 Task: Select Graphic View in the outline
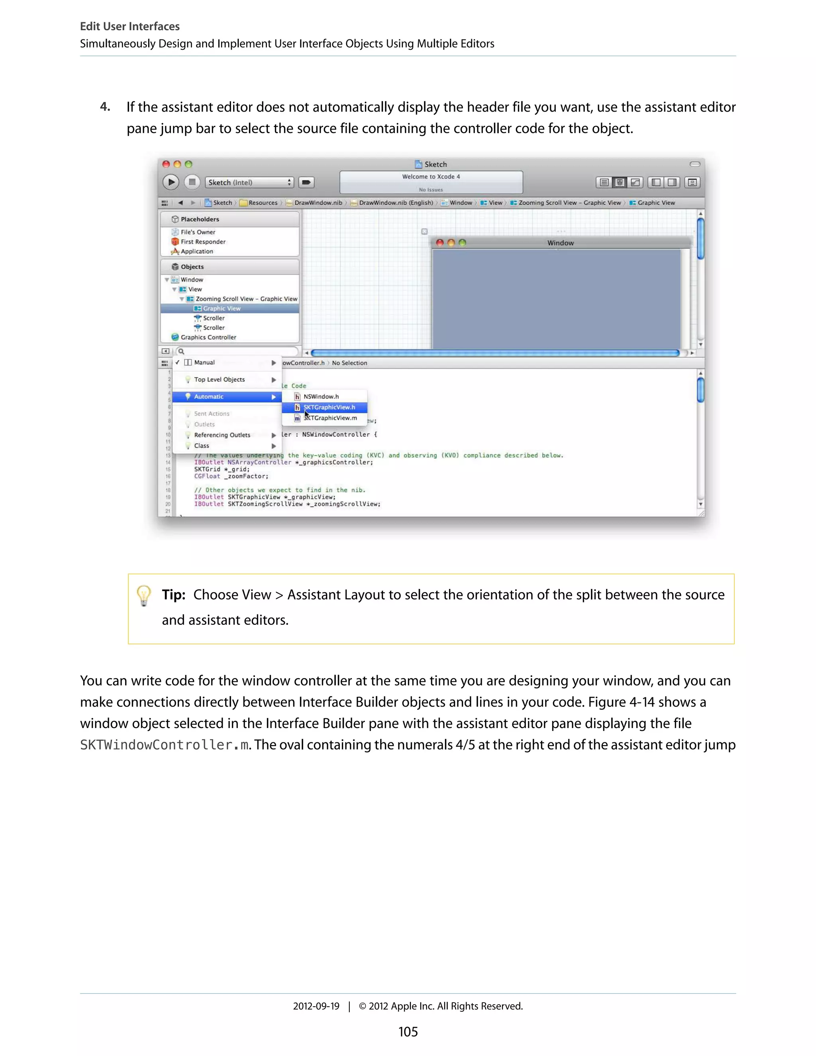point(229,308)
